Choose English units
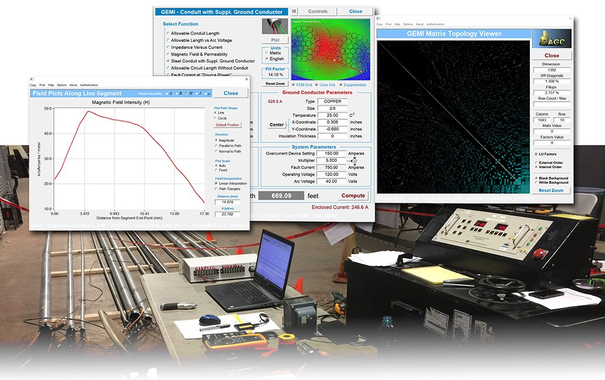This screenshot has height=380, width=605. click(266, 59)
